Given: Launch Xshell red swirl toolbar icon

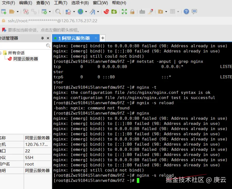Looking at the screenshot, I should pyautogui.click(x=106, y=12).
